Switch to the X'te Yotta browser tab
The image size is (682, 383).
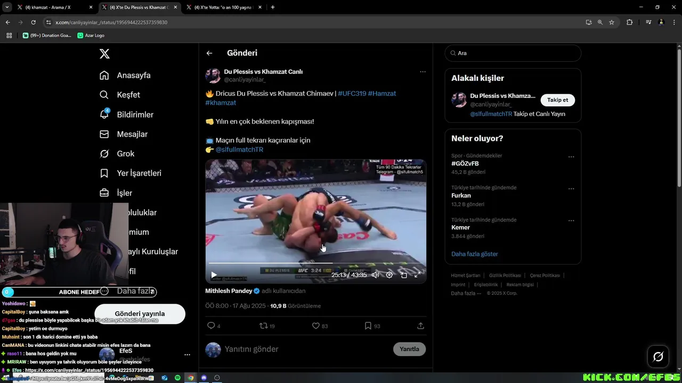(224, 7)
